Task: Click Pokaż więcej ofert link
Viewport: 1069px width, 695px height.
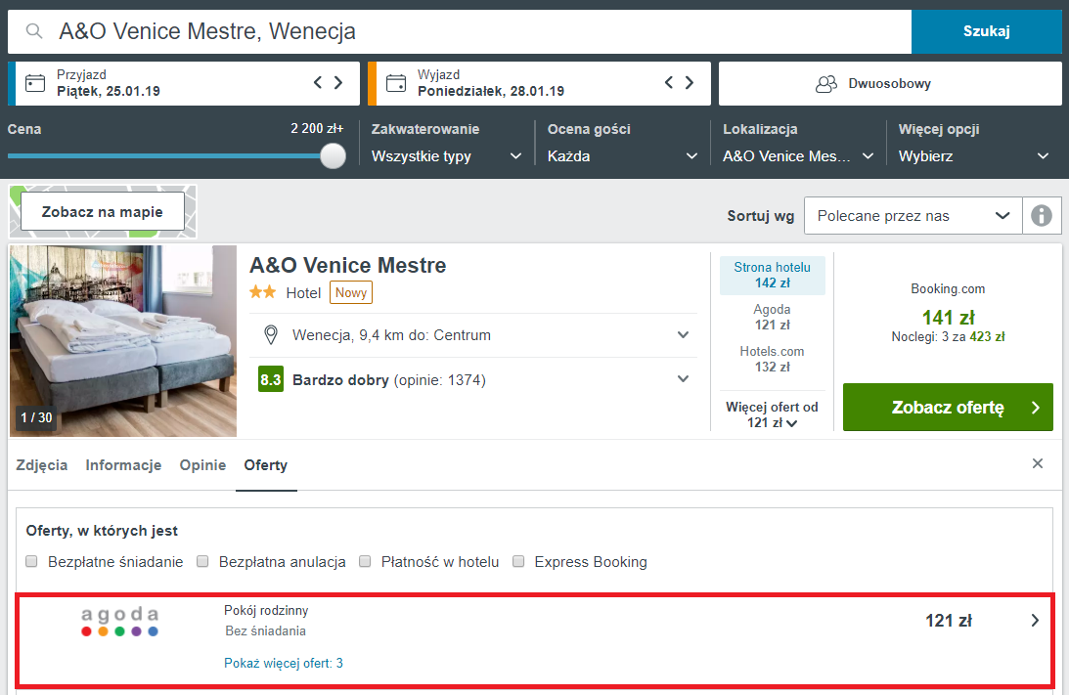Action: [x=283, y=664]
